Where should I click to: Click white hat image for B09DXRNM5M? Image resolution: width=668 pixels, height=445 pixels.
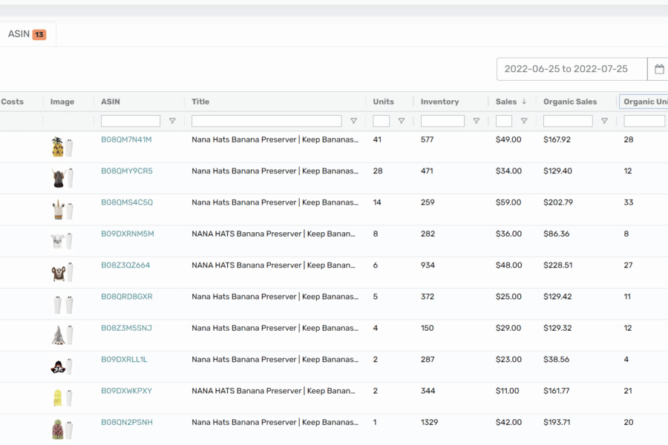point(62,241)
